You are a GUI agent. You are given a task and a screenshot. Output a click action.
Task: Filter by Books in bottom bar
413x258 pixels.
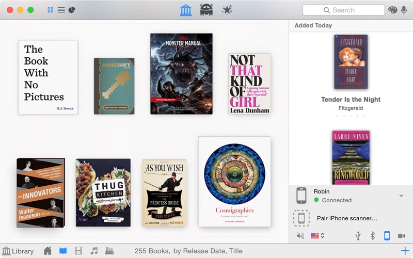pos(63,251)
